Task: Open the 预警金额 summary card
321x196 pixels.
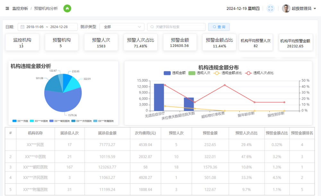Action: (180, 42)
